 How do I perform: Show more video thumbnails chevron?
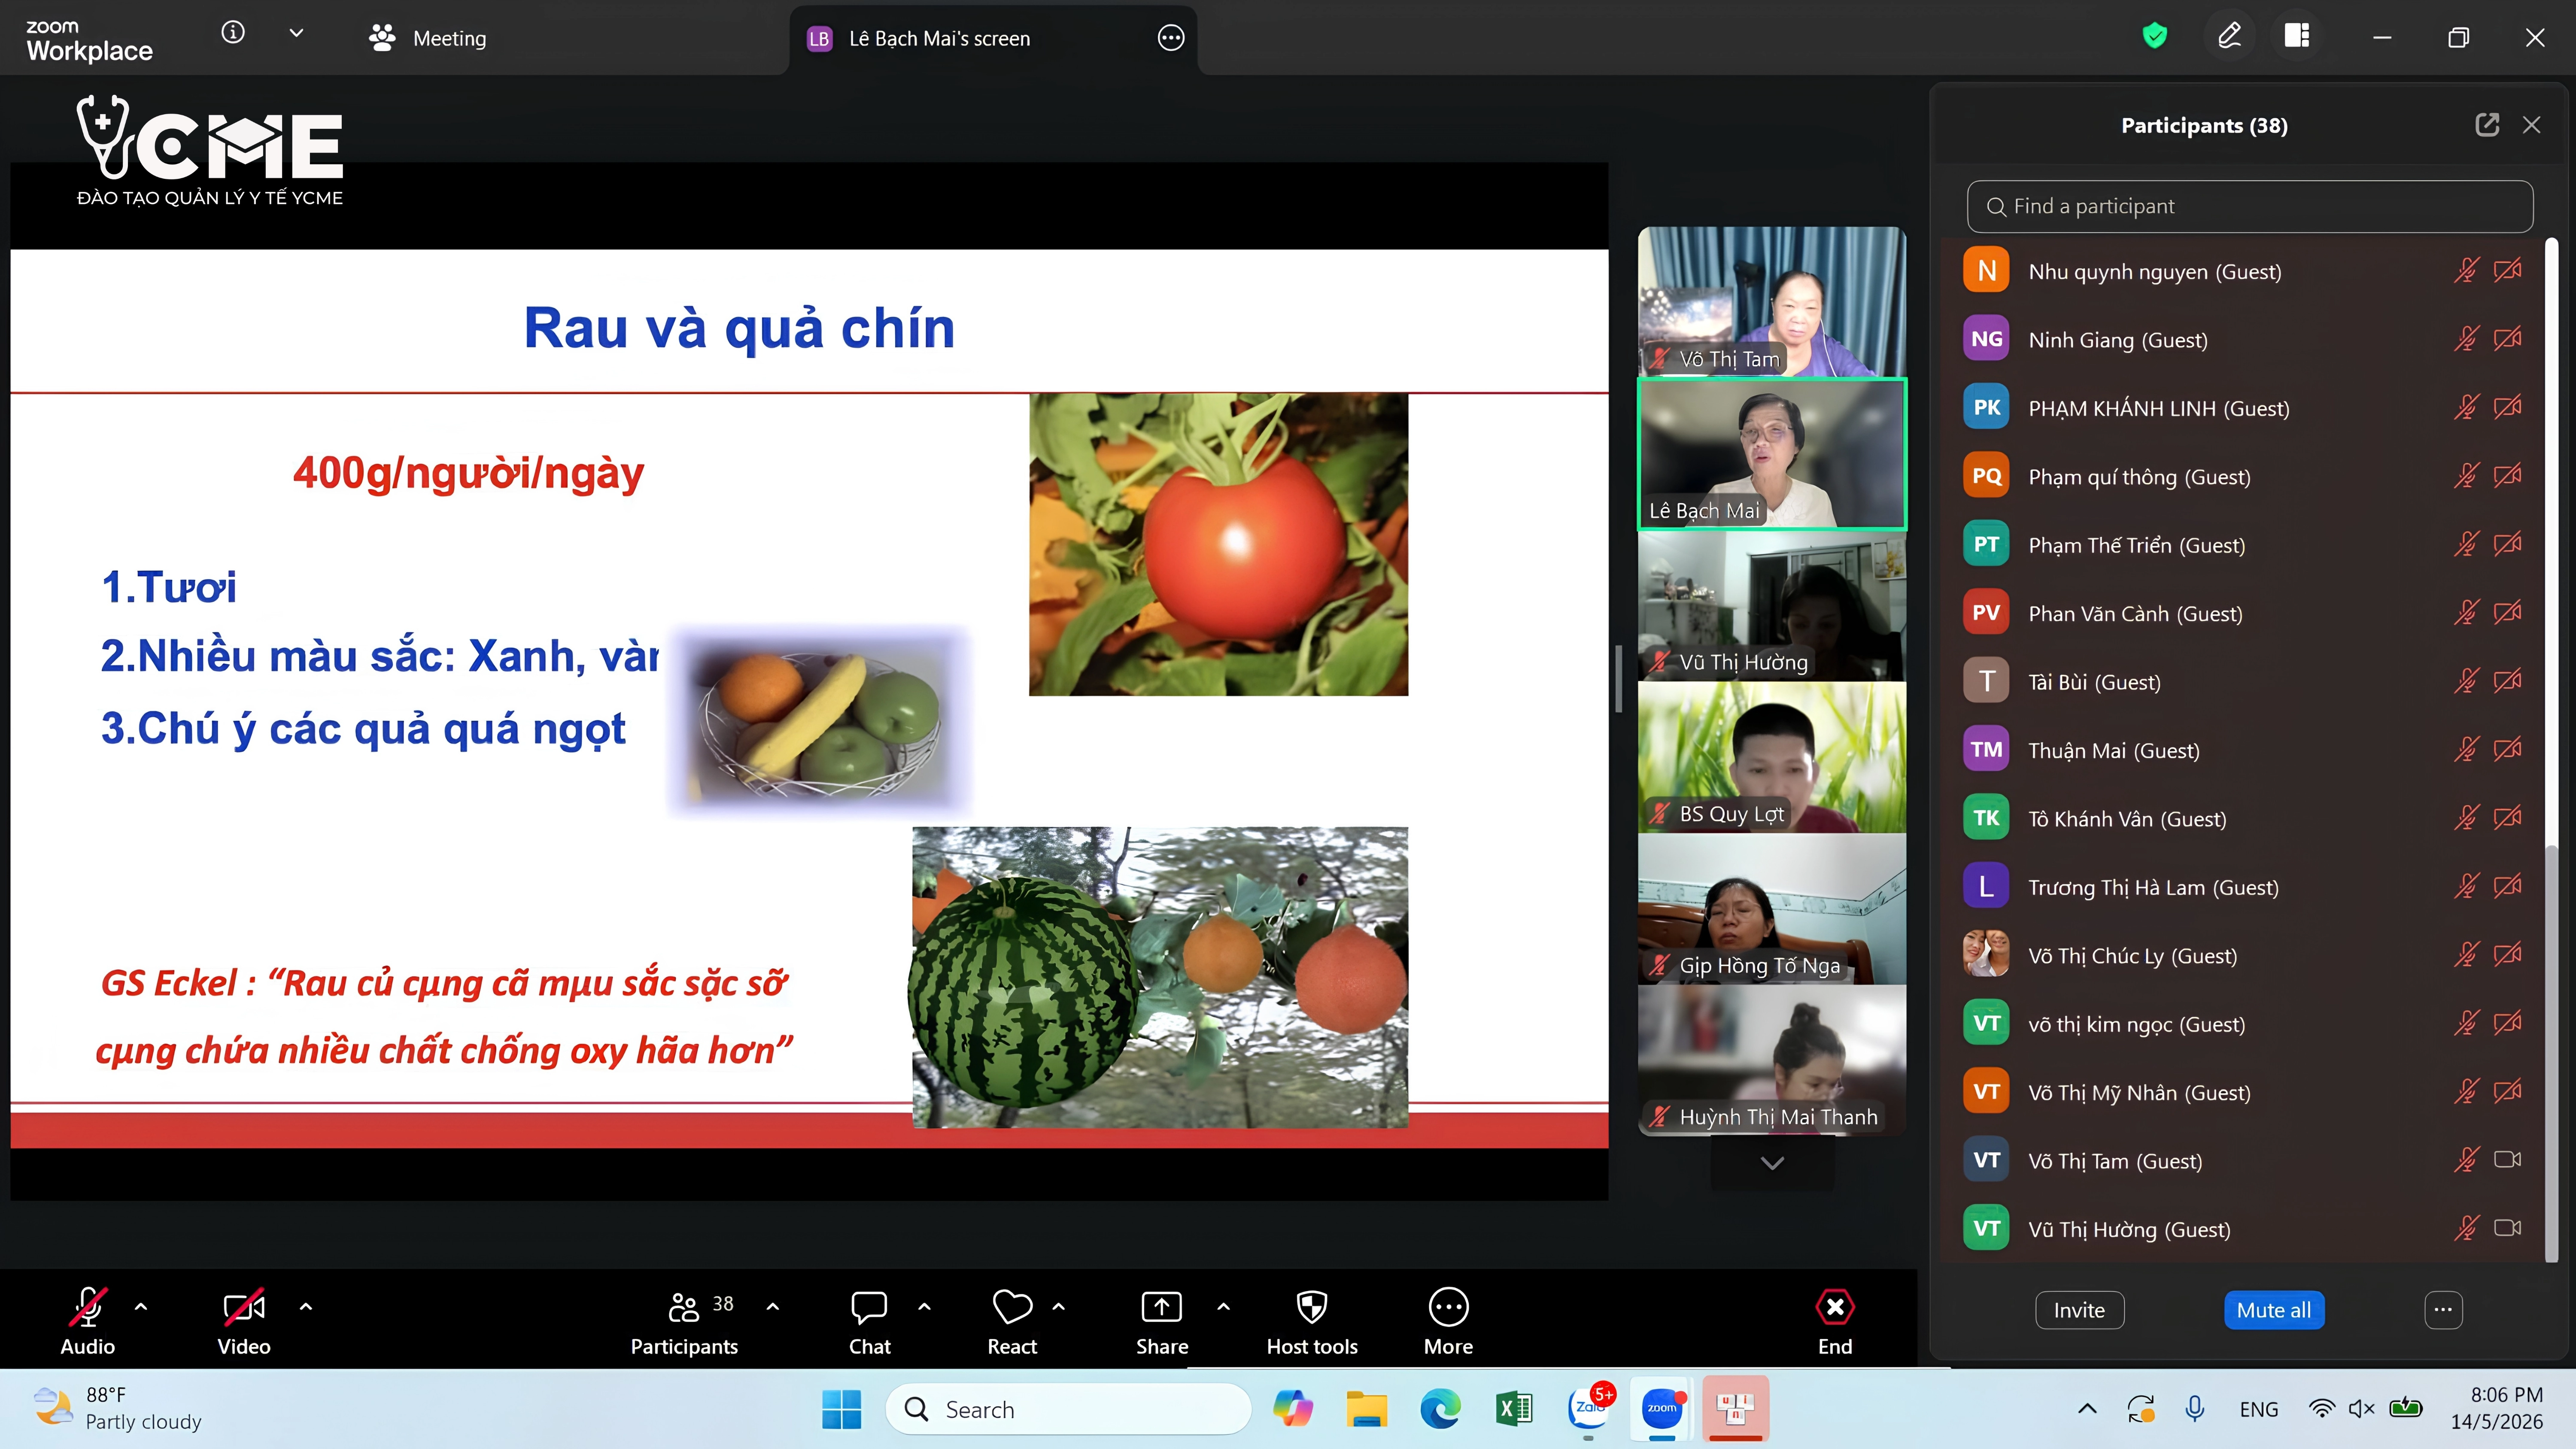(x=1772, y=1163)
